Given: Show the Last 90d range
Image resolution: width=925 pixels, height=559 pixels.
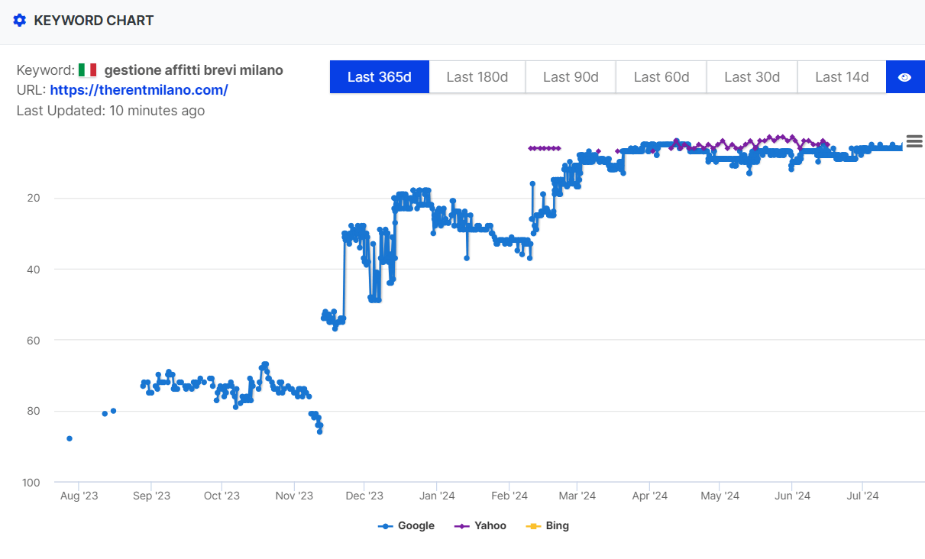Looking at the screenshot, I should click(x=571, y=77).
